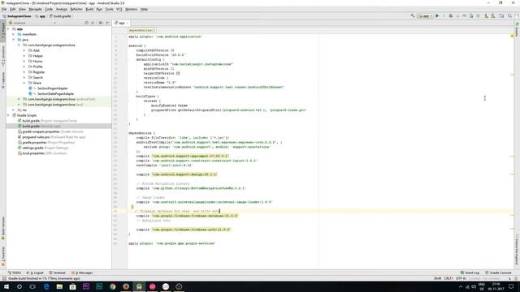Open Windows notification center icon
The image size is (520, 292).
[x=511, y=286]
